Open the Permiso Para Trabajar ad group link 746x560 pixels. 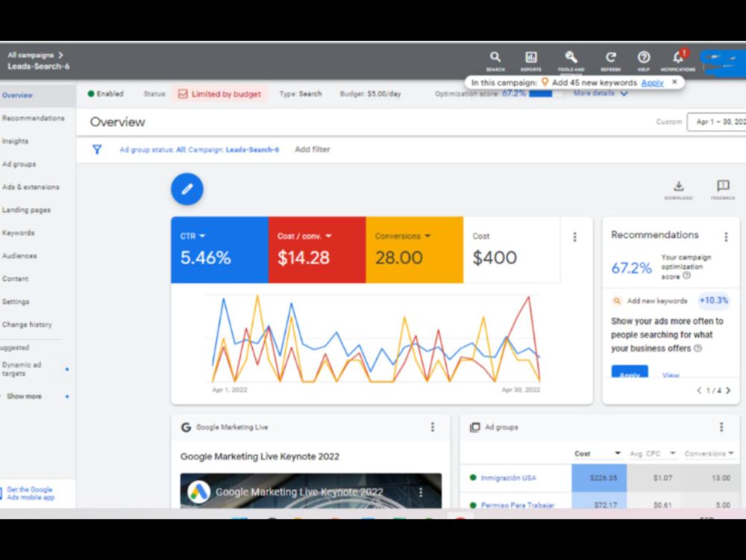click(518, 505)
